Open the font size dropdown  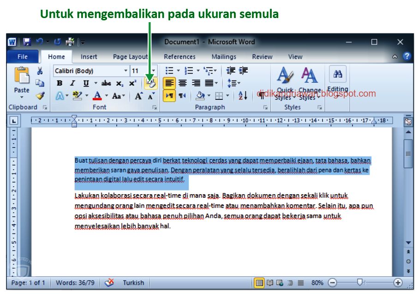click(153, 70)
